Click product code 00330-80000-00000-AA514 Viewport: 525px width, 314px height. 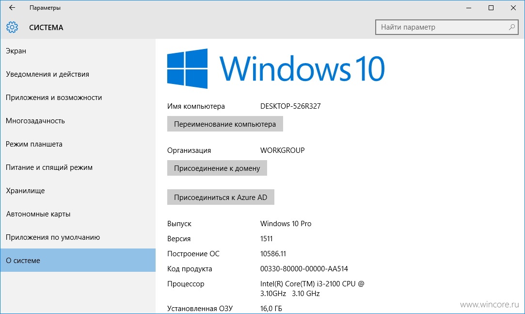click(x=304, y=269)
